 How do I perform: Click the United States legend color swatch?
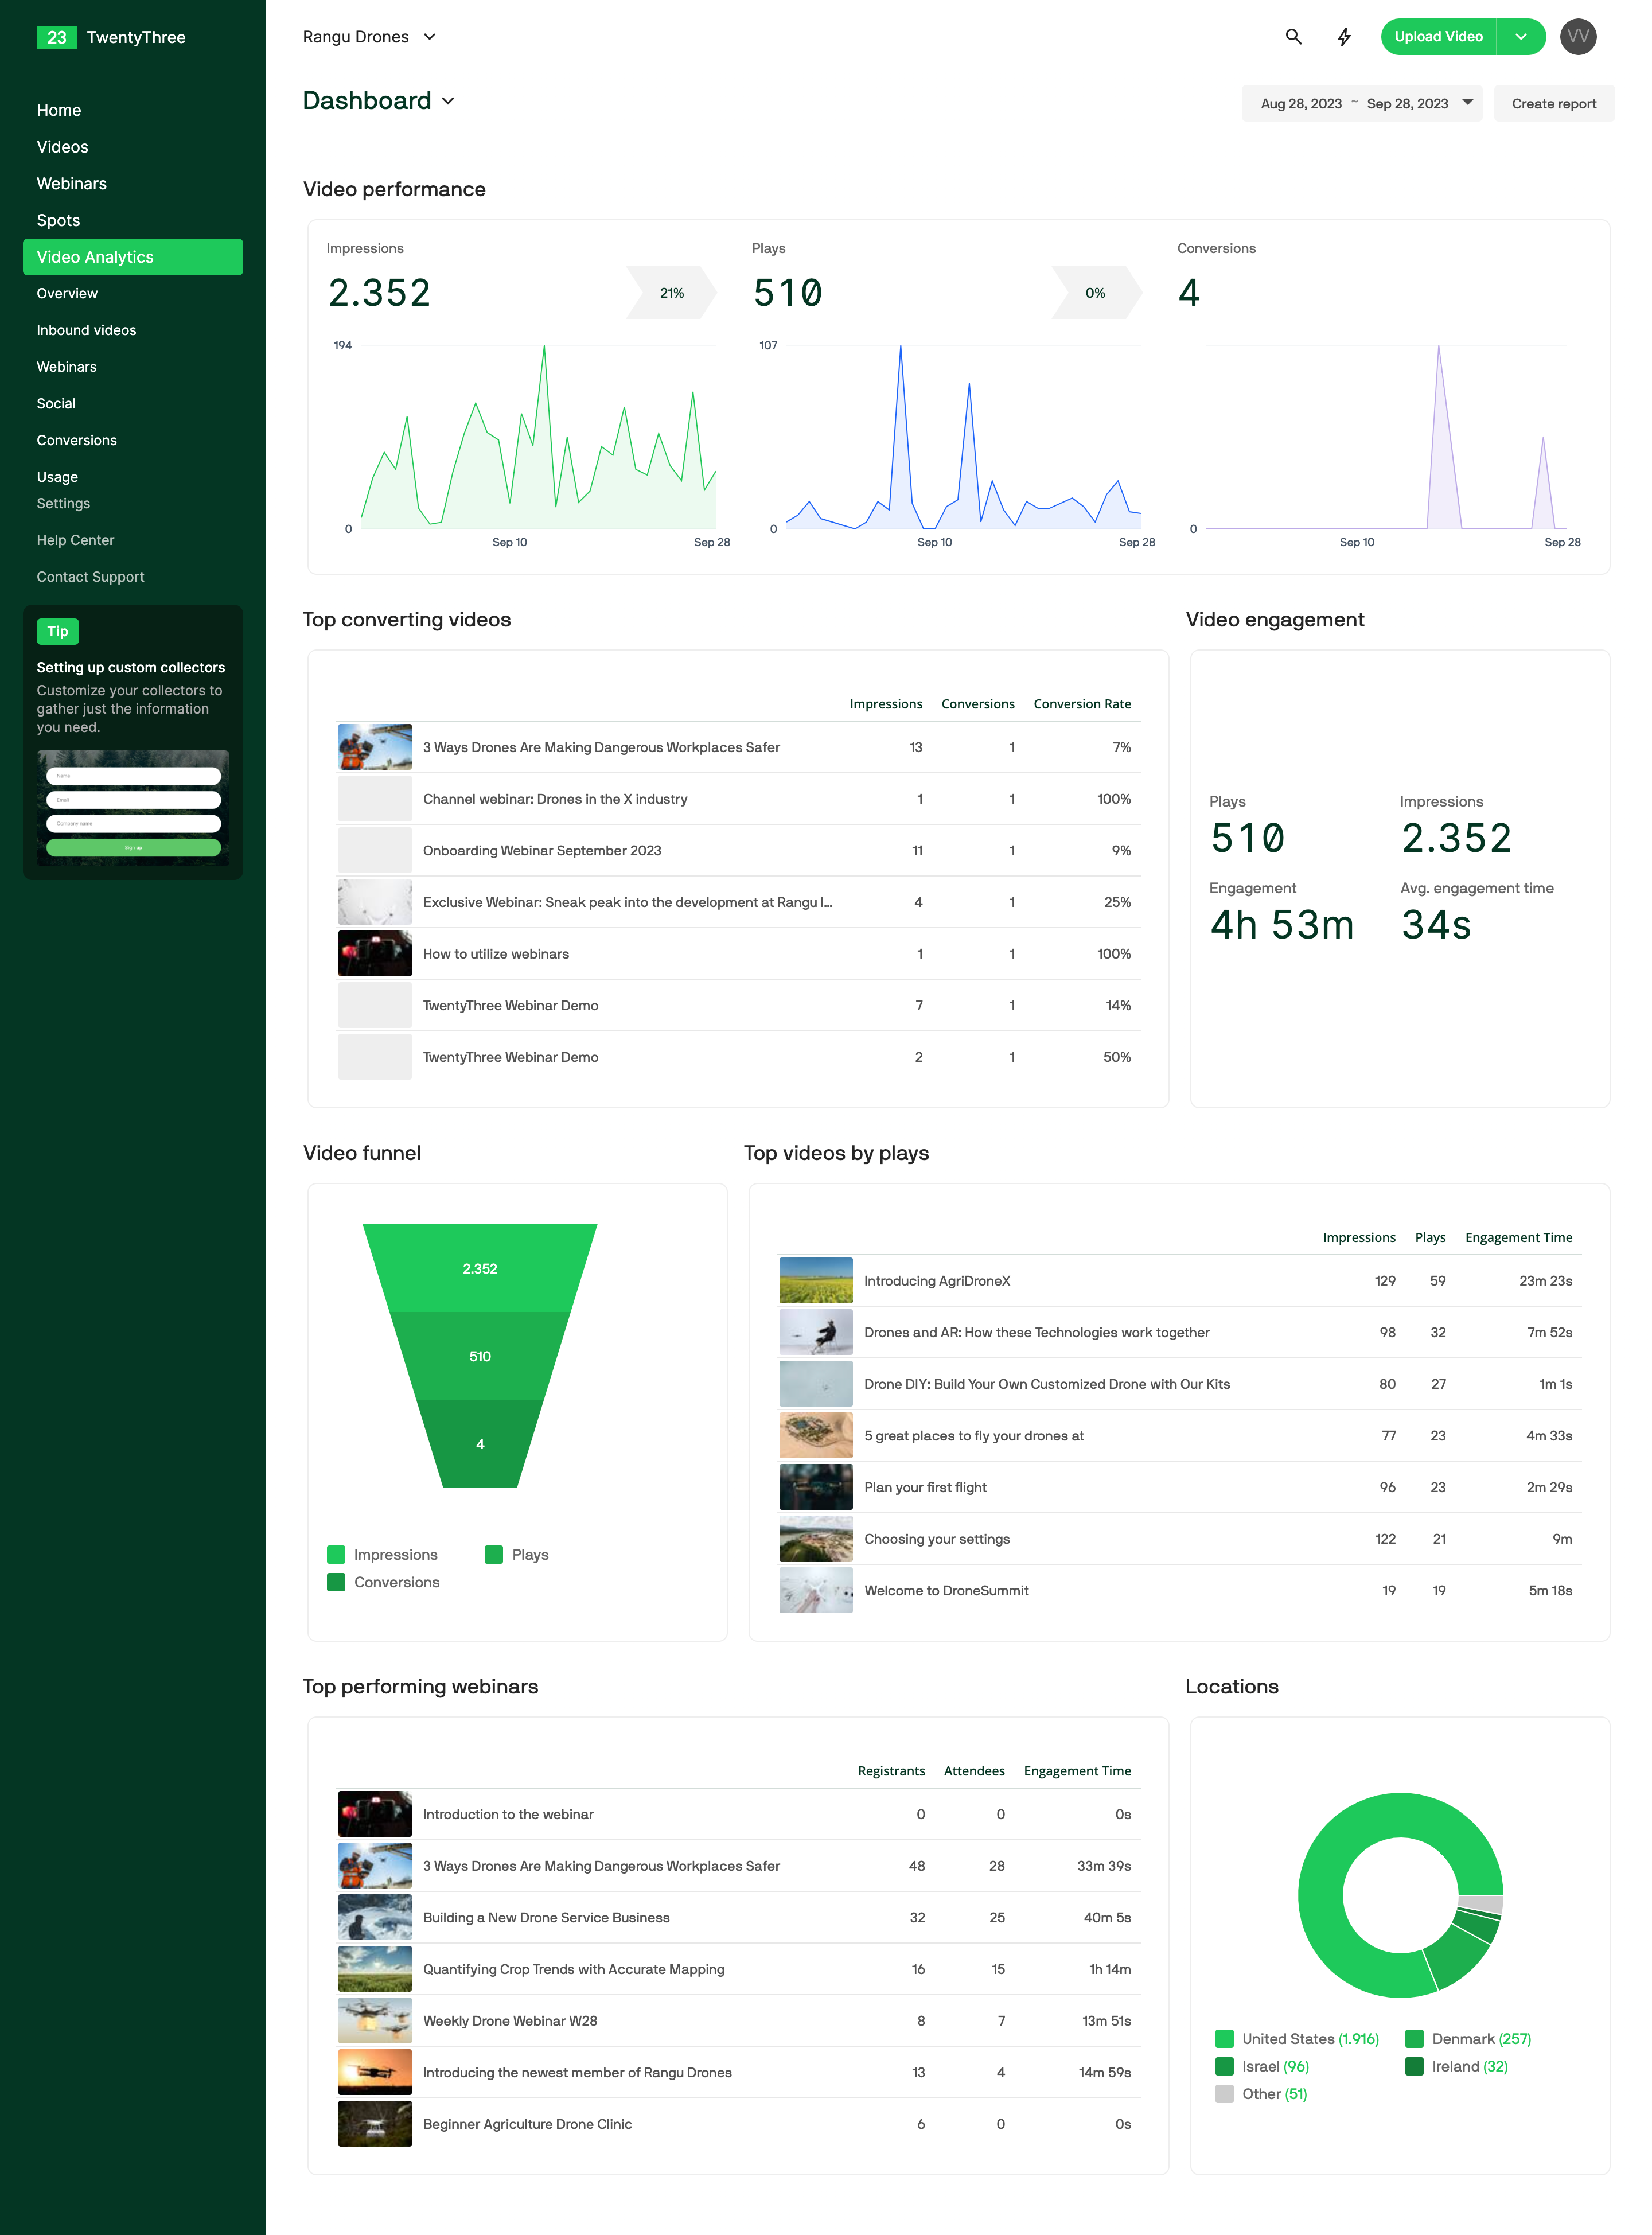[x=1224, y=2038]
